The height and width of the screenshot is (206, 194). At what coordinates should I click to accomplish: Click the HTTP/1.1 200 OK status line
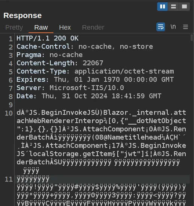(x=47, y=38)
